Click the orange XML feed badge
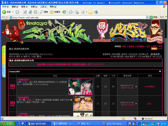This screenshot has height=126, width=168. click(x=154, y=49)
